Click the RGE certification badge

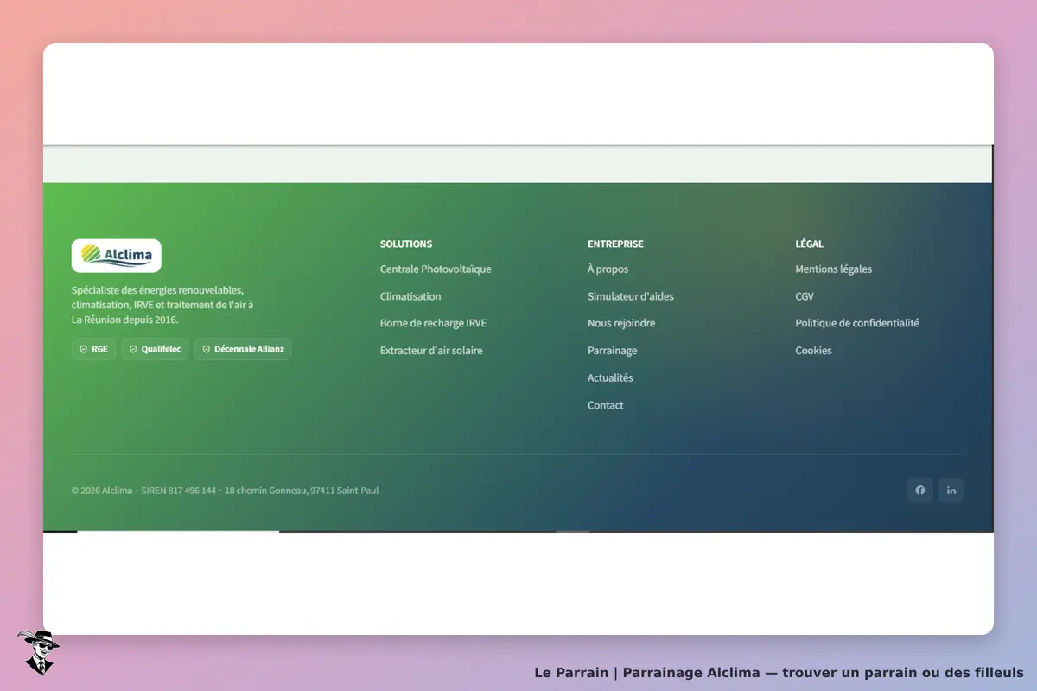93,349
